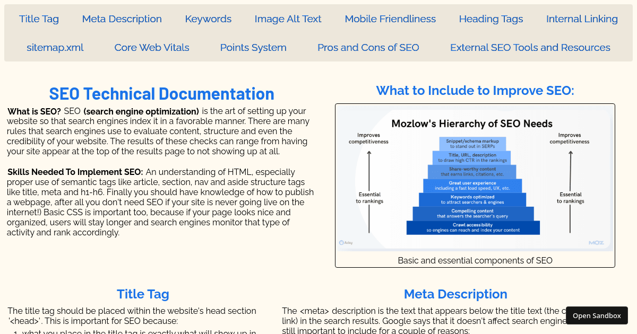Open the Points System section
Viewport: 637px width, 334px height.
coord(253,47)
